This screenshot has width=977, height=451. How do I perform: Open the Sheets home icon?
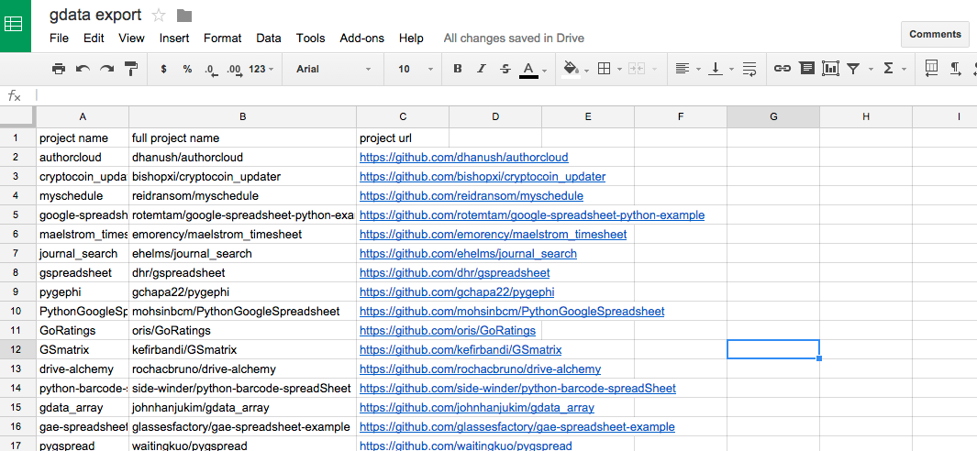tap(16, 25)
